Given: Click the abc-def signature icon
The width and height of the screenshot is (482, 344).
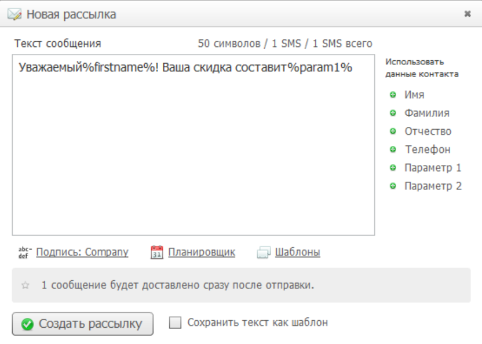Looking at the screenshot, I should (x=24, y=252).
